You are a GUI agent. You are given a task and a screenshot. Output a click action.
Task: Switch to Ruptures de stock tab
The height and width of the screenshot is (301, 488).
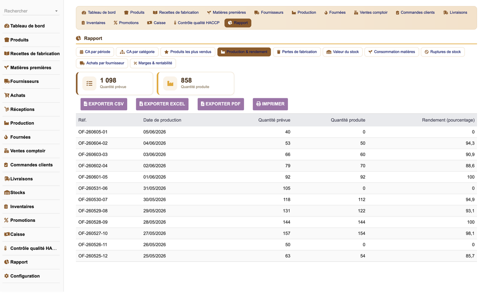click(442, 52)
